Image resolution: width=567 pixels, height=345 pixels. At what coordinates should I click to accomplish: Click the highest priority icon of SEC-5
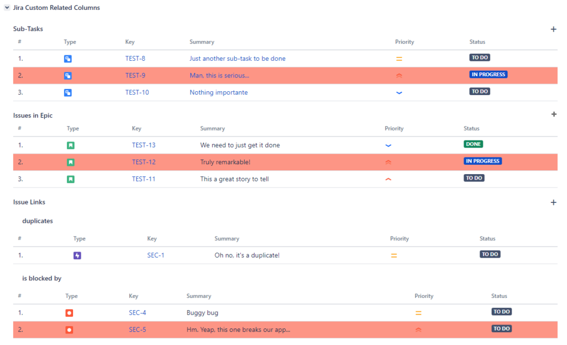(419, 330)
